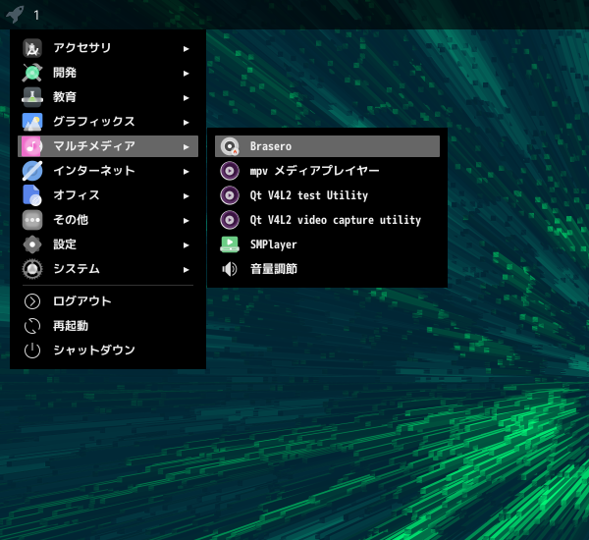The height and width of the screenshot is (540, 589).
Task: Open the その他 menu entry
Action: pos(108,220)
